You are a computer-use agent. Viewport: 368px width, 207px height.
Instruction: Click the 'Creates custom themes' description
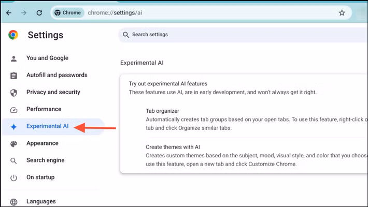tap(257, 160)
